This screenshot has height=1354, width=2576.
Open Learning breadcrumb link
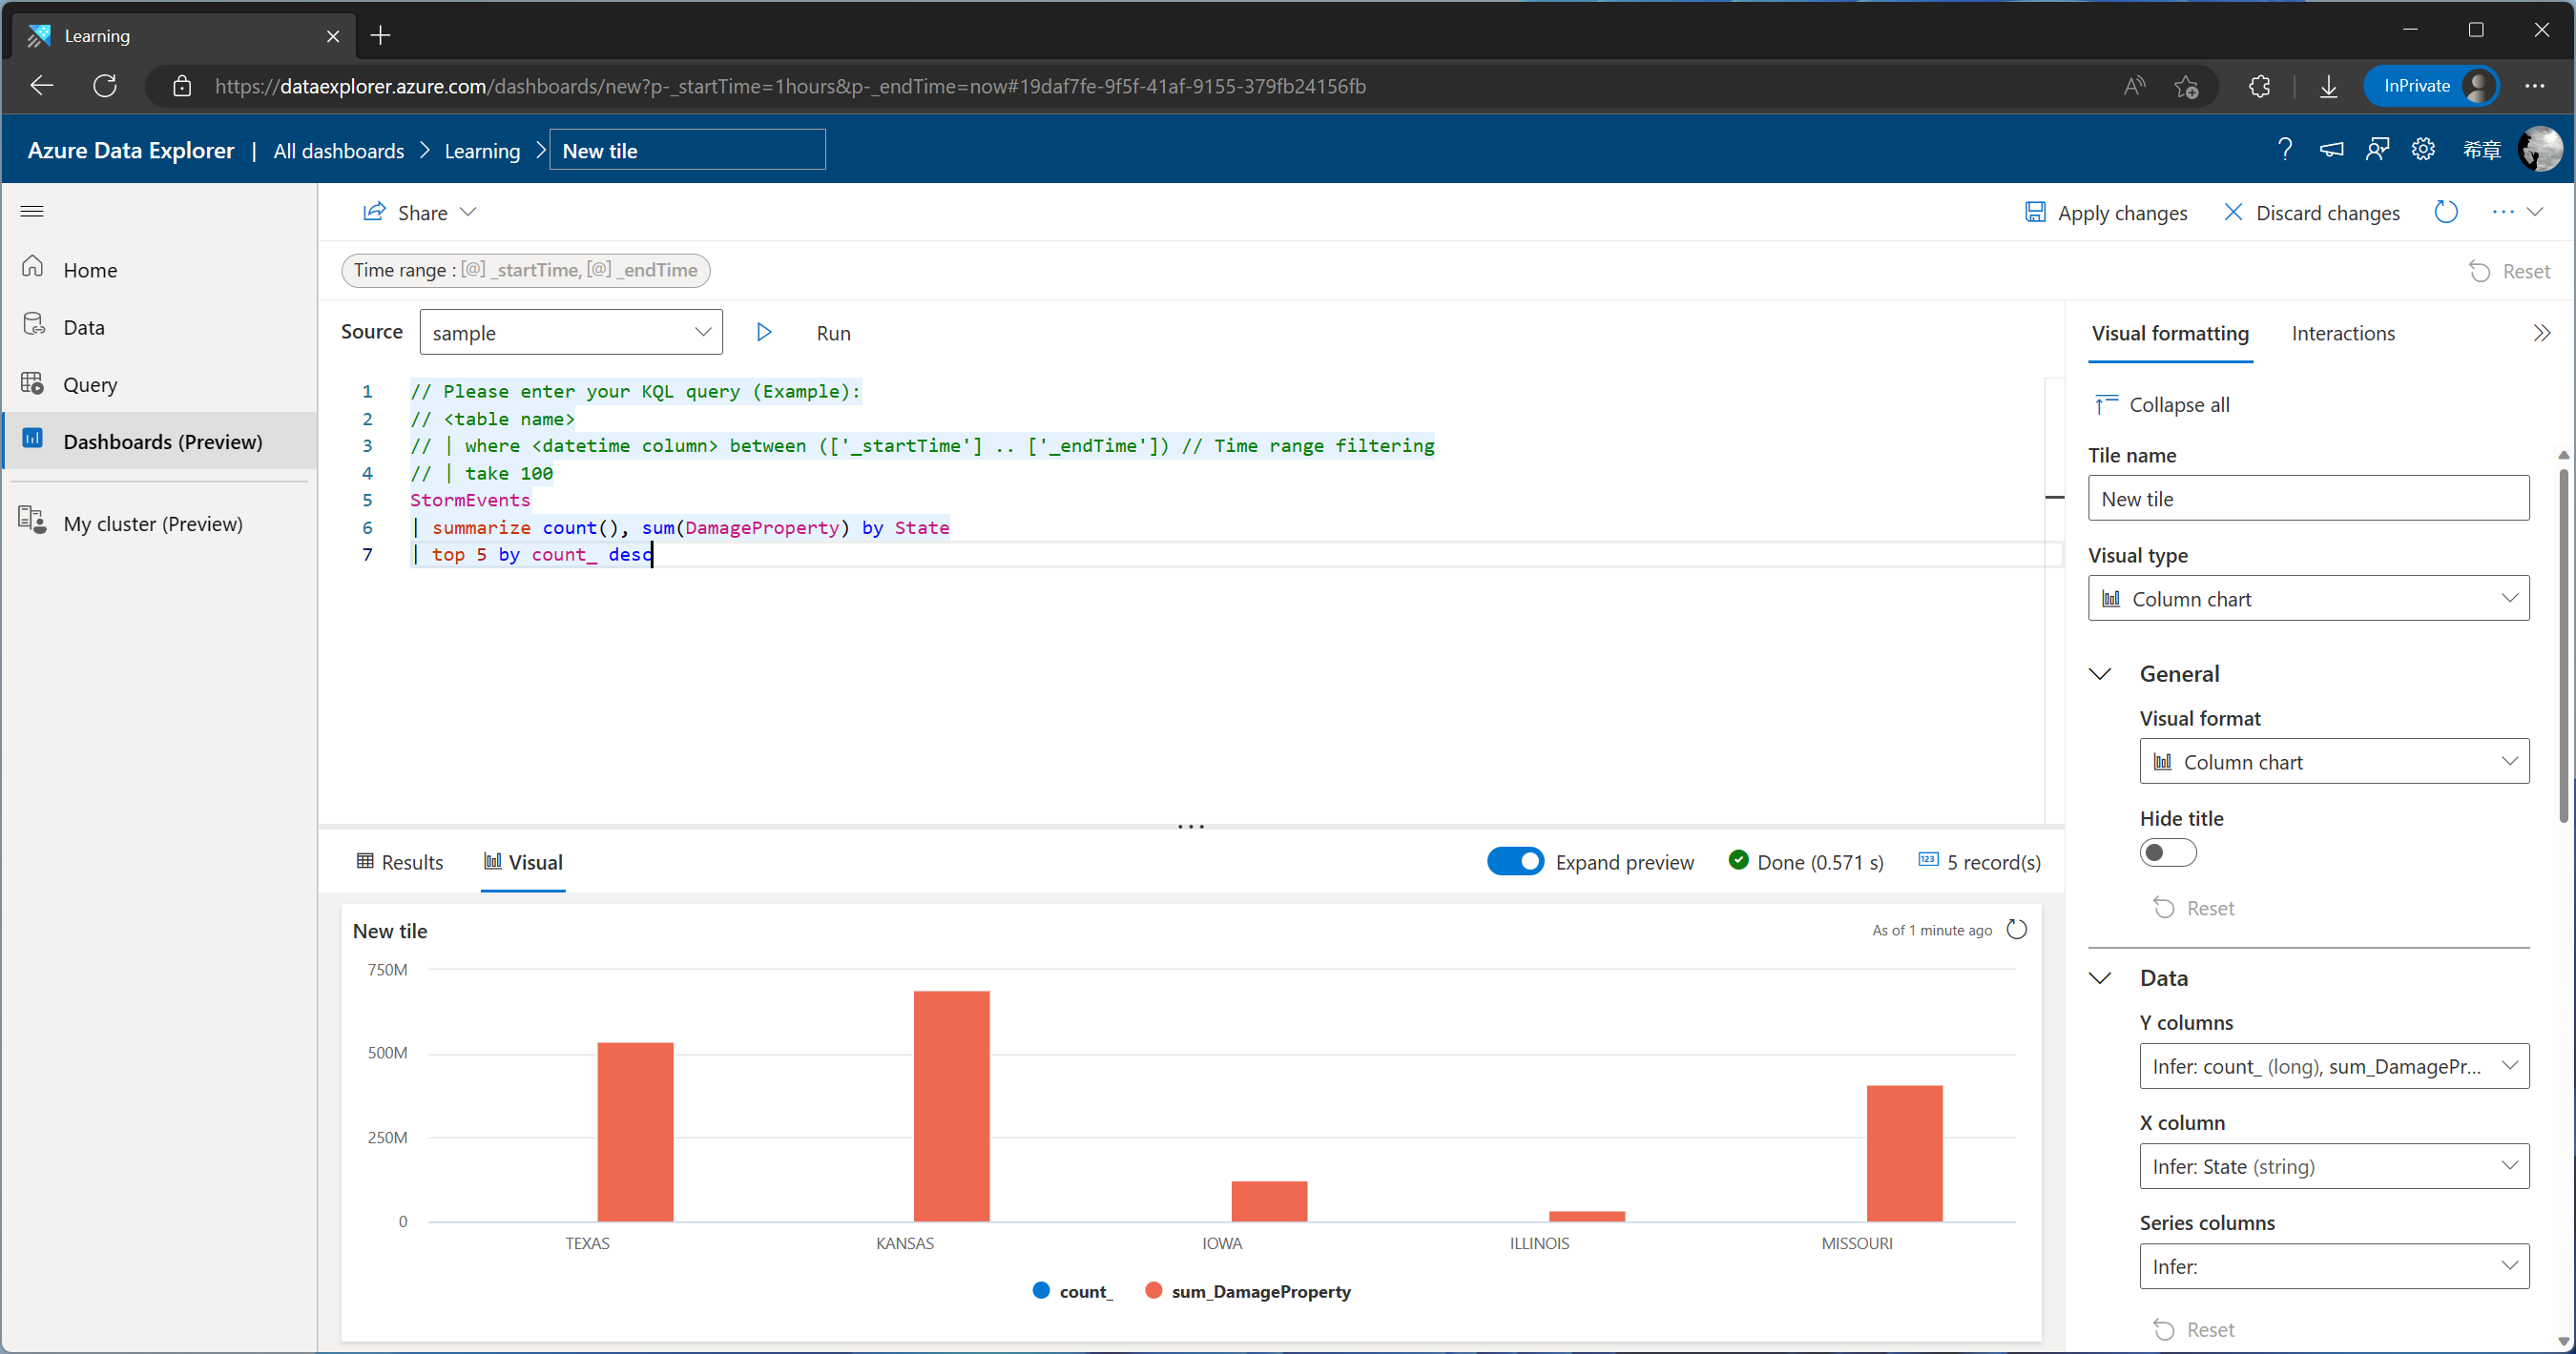pyautogui.click(x=482, y=151)
